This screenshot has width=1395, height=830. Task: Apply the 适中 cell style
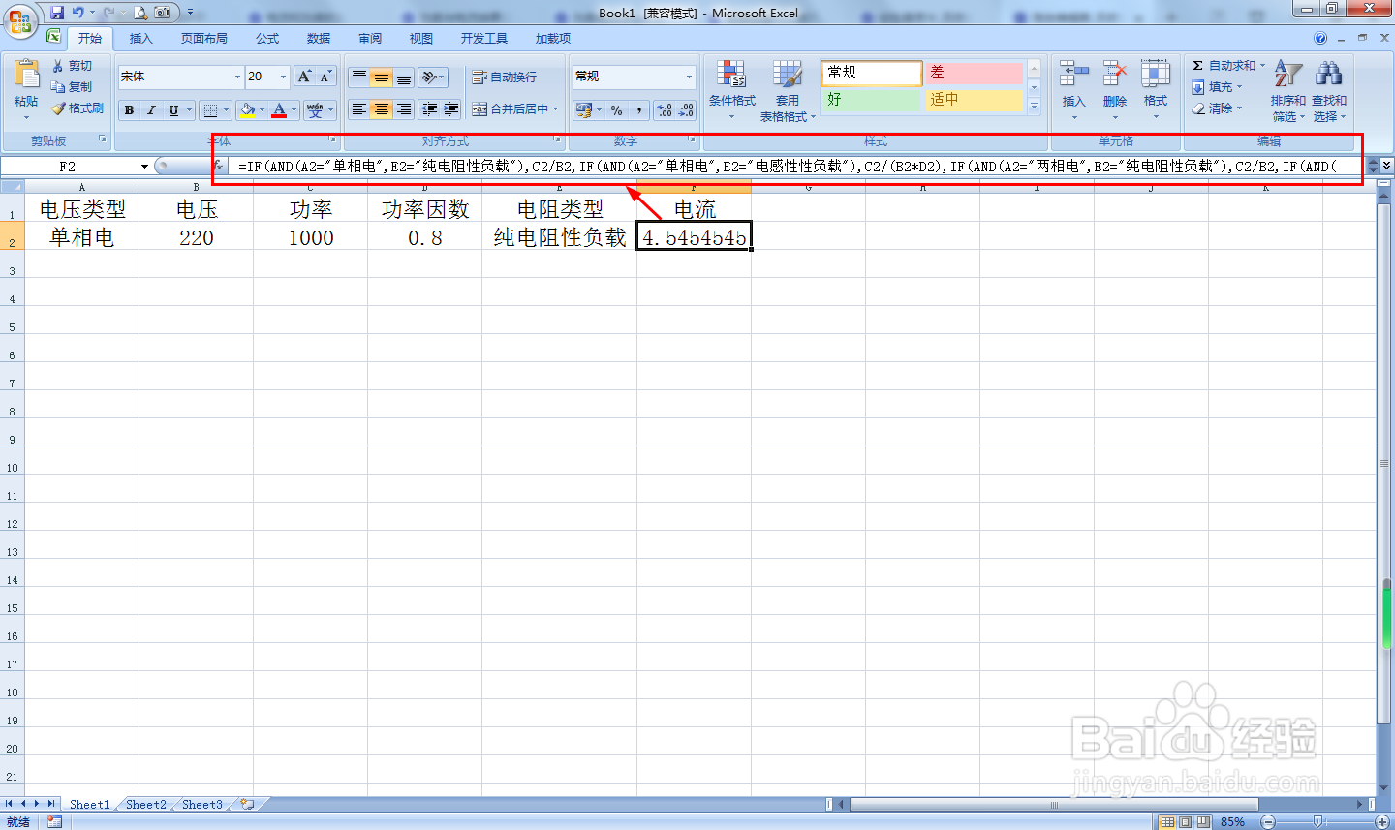tap(974, 100)
